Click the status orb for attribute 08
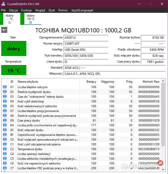168x174 pixels. tap(5, 115)
